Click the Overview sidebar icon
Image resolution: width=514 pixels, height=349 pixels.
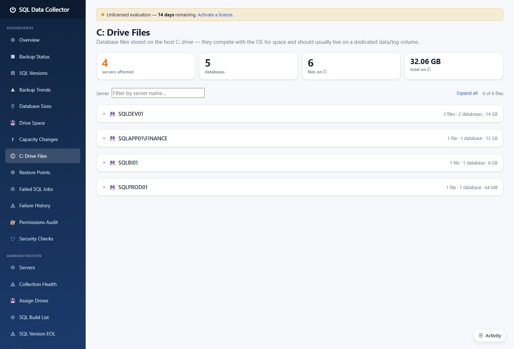point(13,40)
